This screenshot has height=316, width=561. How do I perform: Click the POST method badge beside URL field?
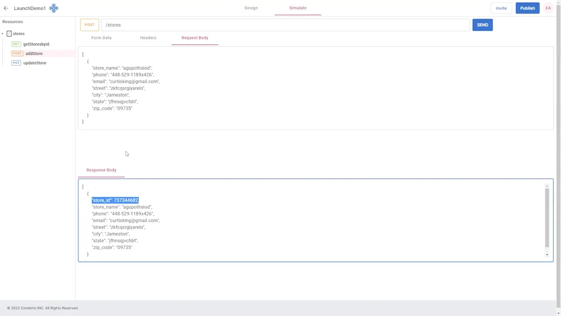pyautogui.click(x=89, y=25)
